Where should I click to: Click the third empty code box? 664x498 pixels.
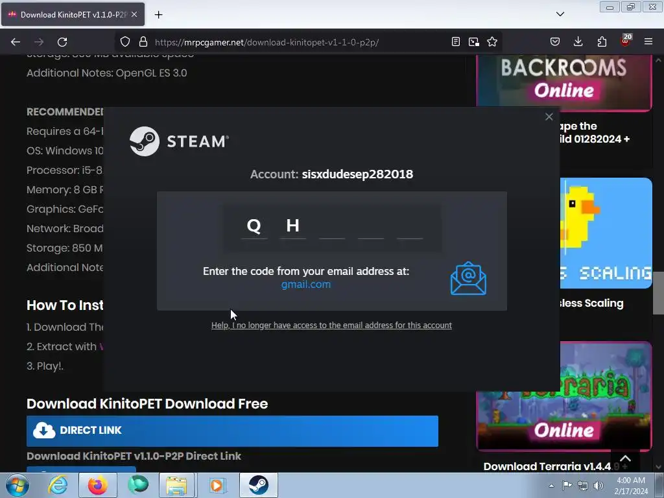(332, 226)
